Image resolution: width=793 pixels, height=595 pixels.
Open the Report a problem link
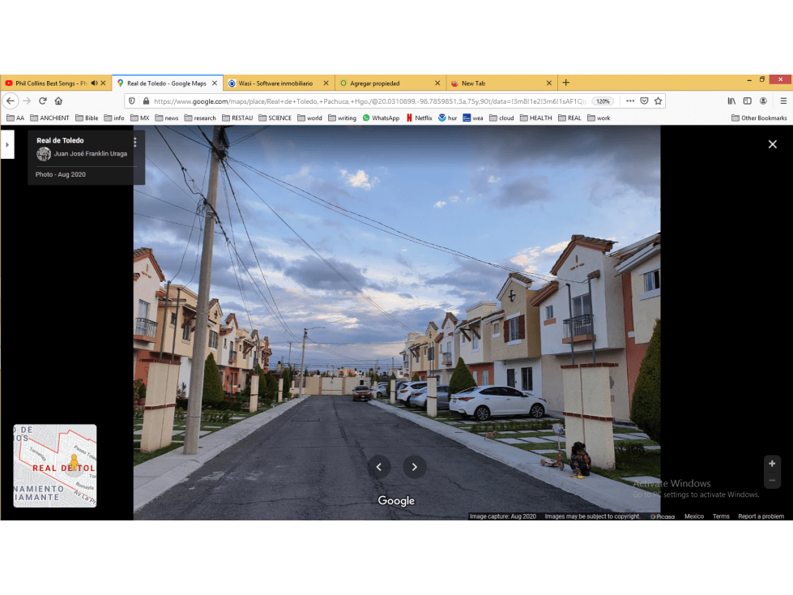click(x=761, y=516)
